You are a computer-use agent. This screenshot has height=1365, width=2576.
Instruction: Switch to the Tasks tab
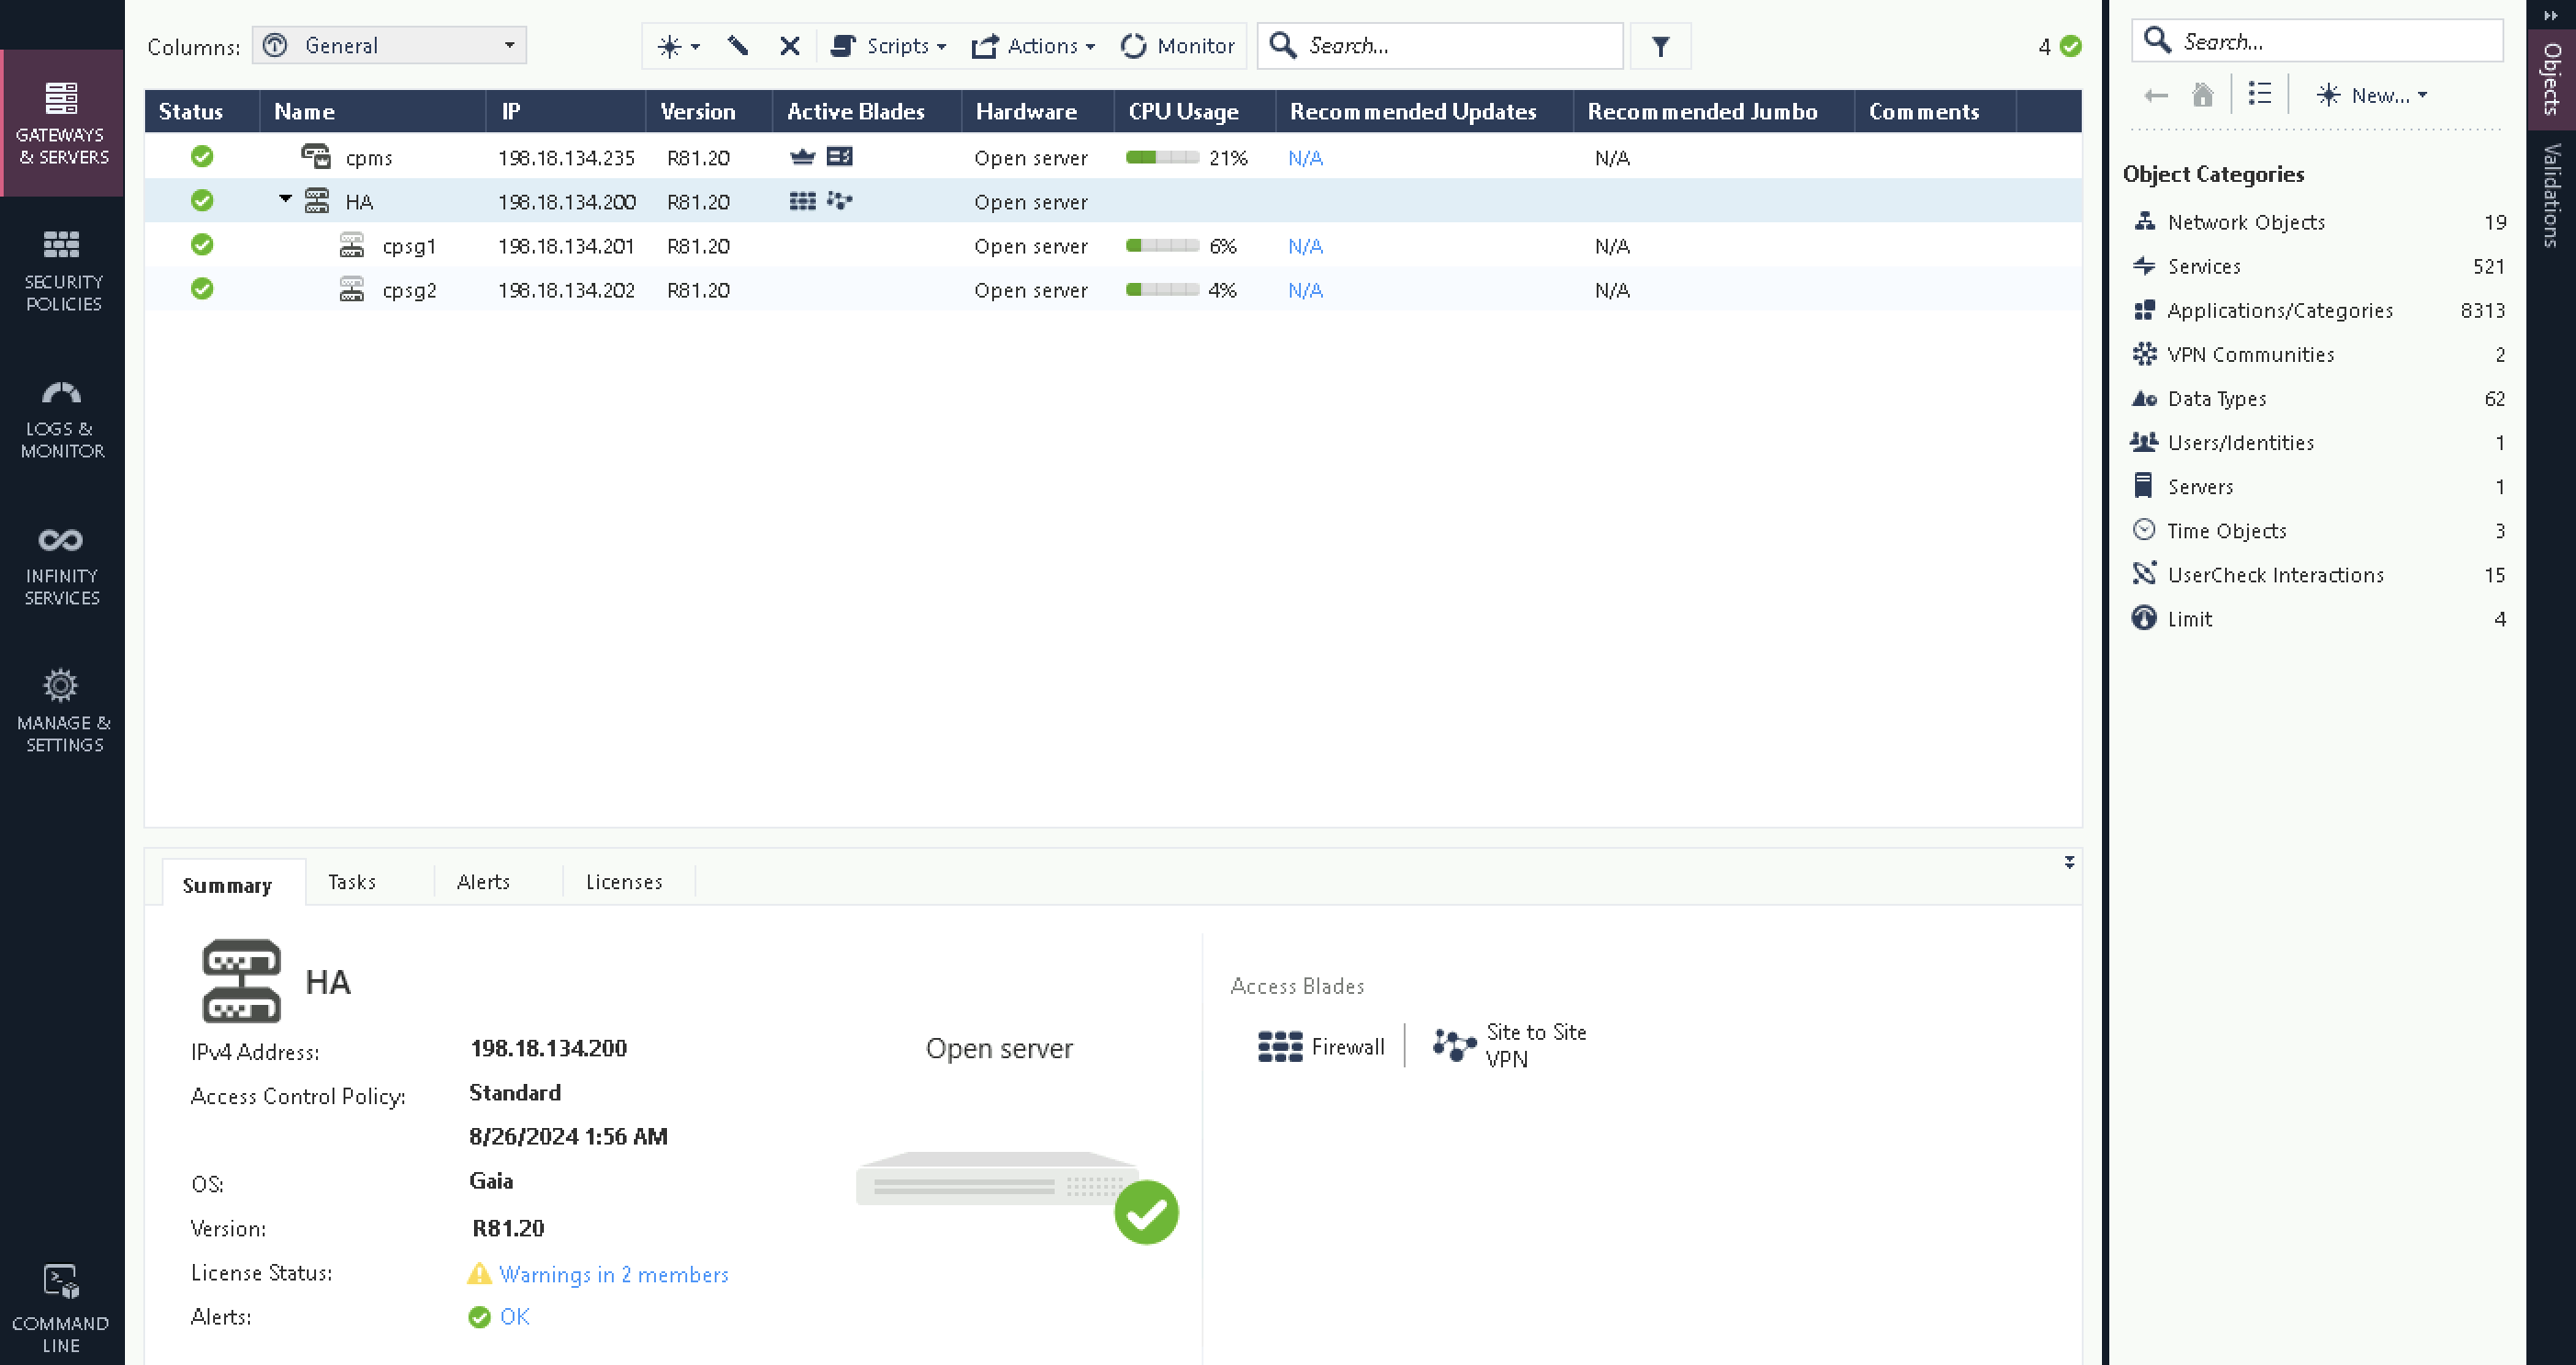click(352, 882)
